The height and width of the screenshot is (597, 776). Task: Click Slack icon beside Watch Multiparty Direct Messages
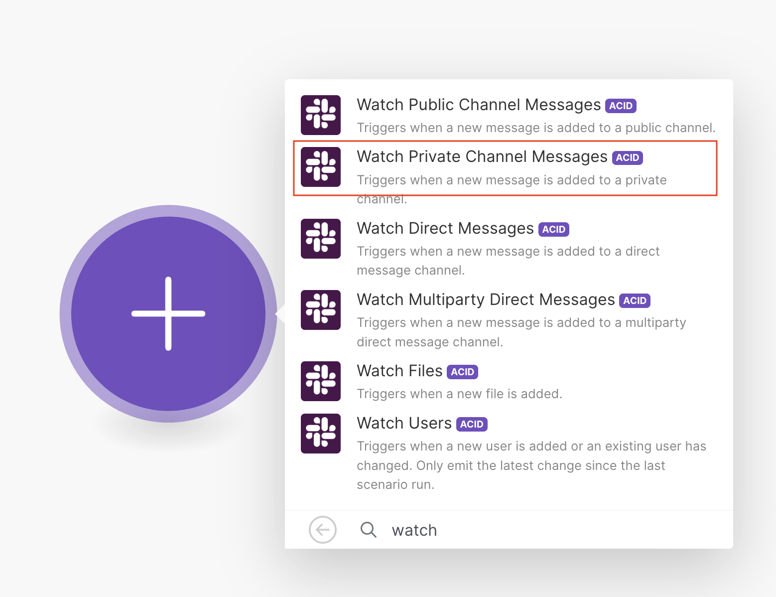coord(320,310)
